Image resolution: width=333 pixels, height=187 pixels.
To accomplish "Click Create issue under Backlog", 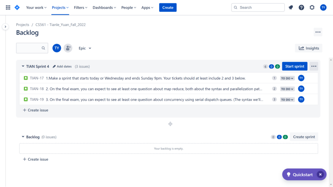I will (36, 159).
